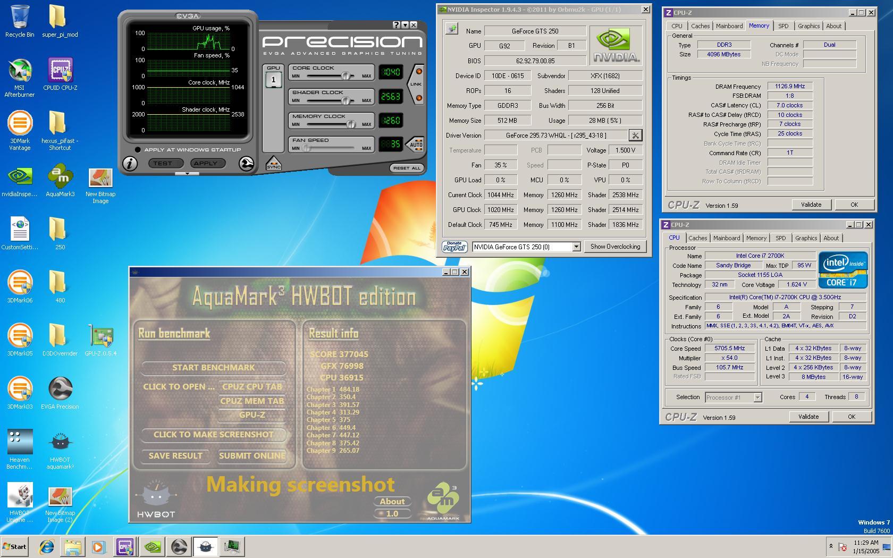Click the EVGA Precision info icon
The width and height of the screenshot is (893, 558).
tap(130, 164)
